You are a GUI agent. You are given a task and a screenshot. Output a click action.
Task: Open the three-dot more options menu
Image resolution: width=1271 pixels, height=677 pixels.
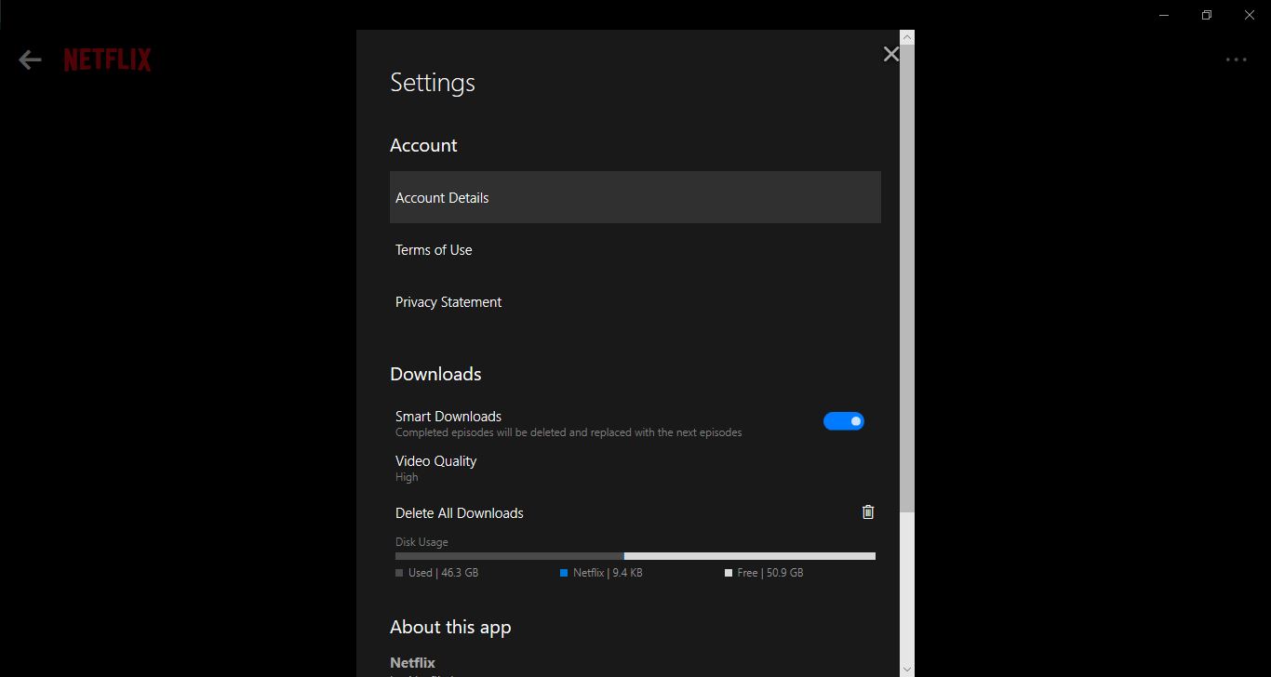(1236, 60)
